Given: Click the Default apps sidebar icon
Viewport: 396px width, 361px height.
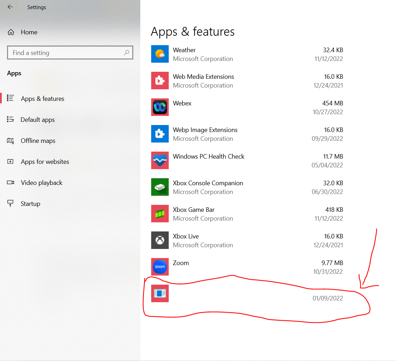Looking at the screenshot, I should tap(11, 119).
